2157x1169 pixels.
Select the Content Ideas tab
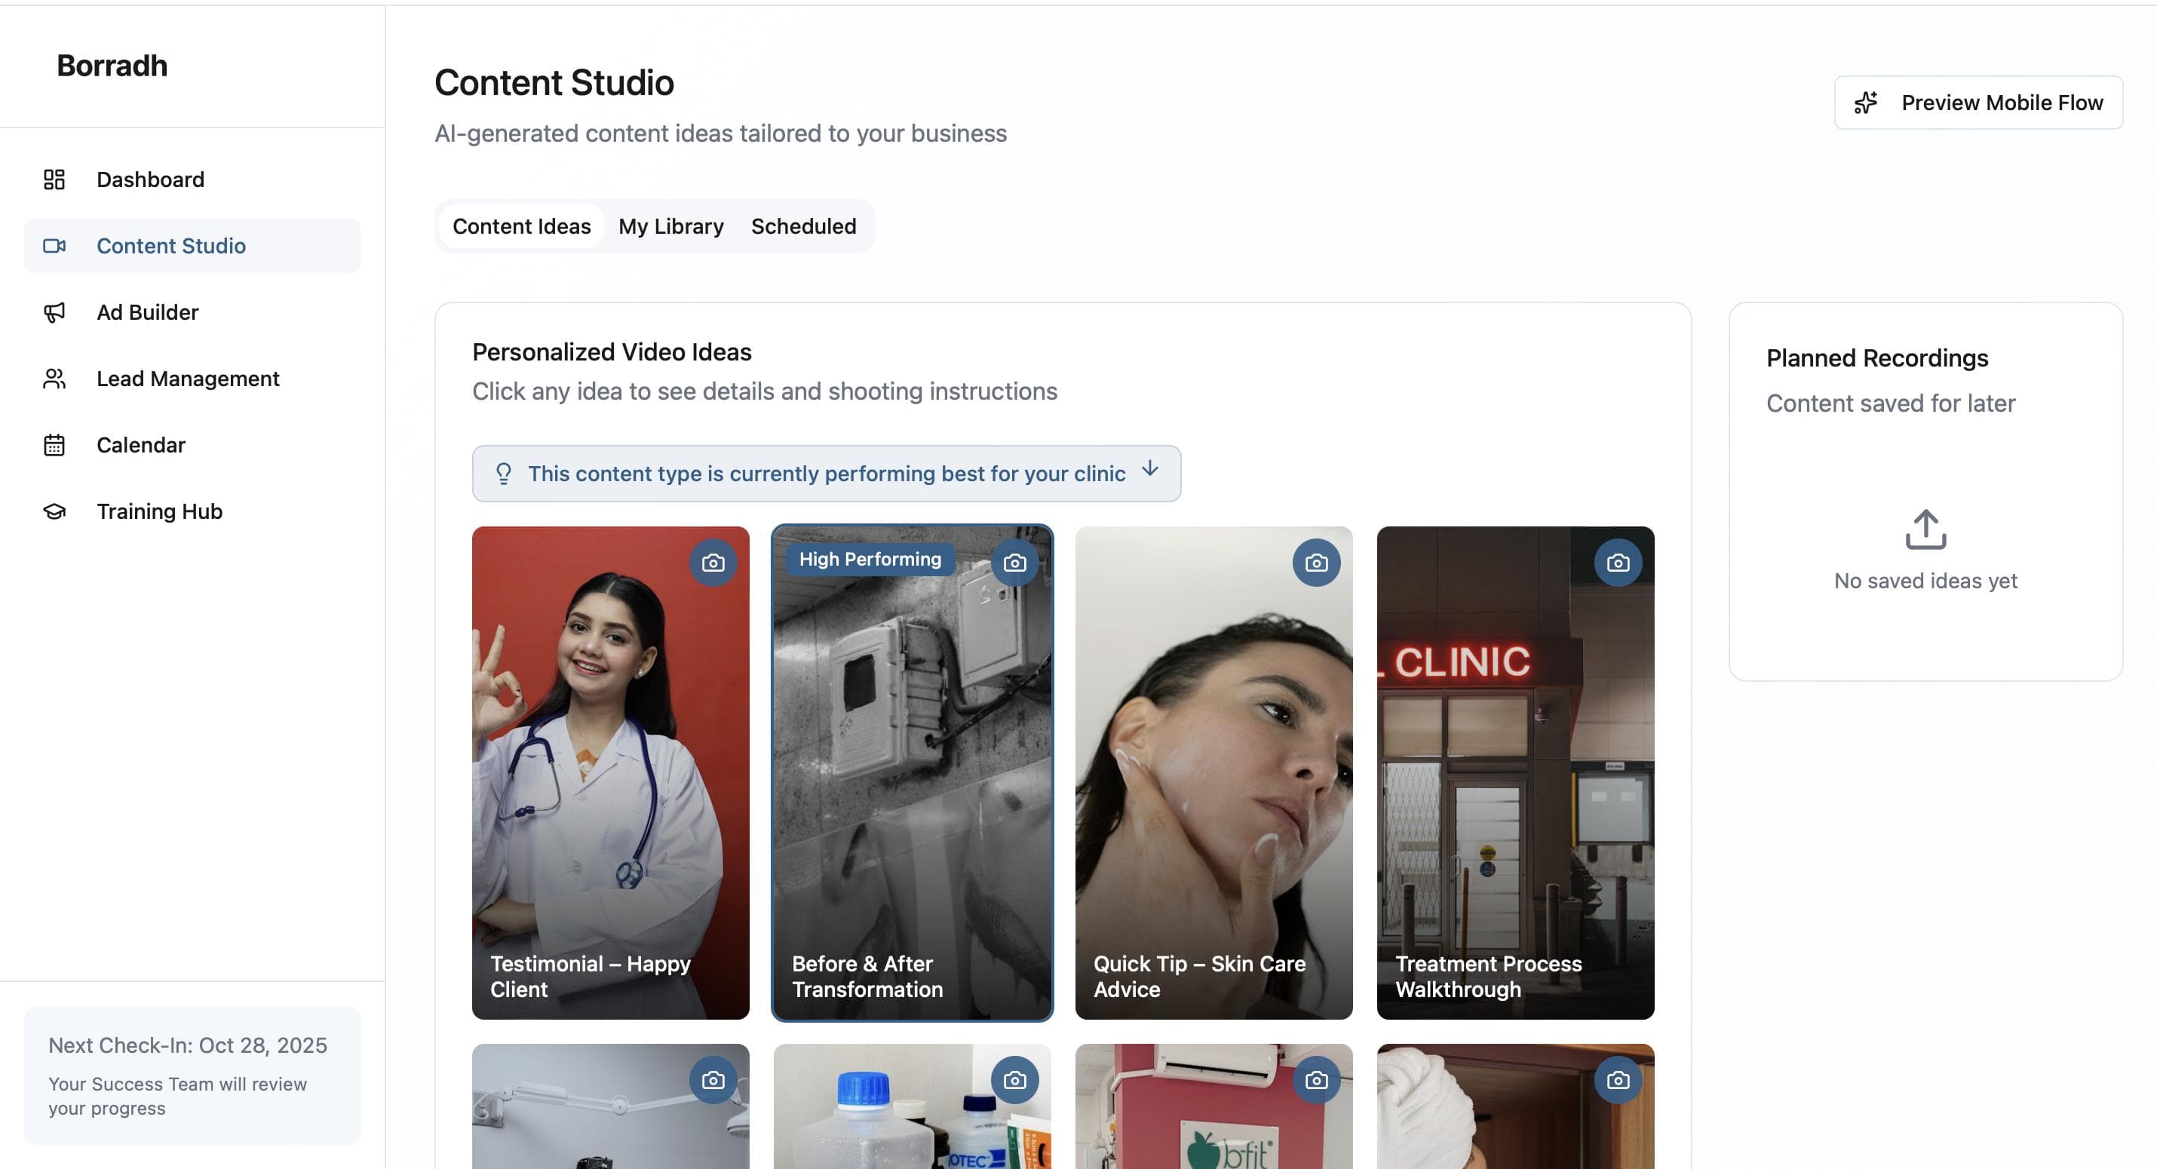click(521, 226)
